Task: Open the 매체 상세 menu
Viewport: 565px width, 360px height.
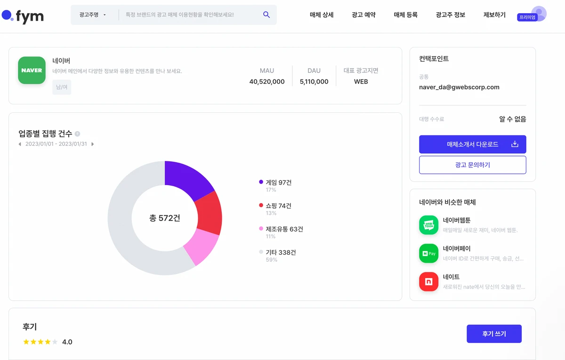Action: coord(322,15)
